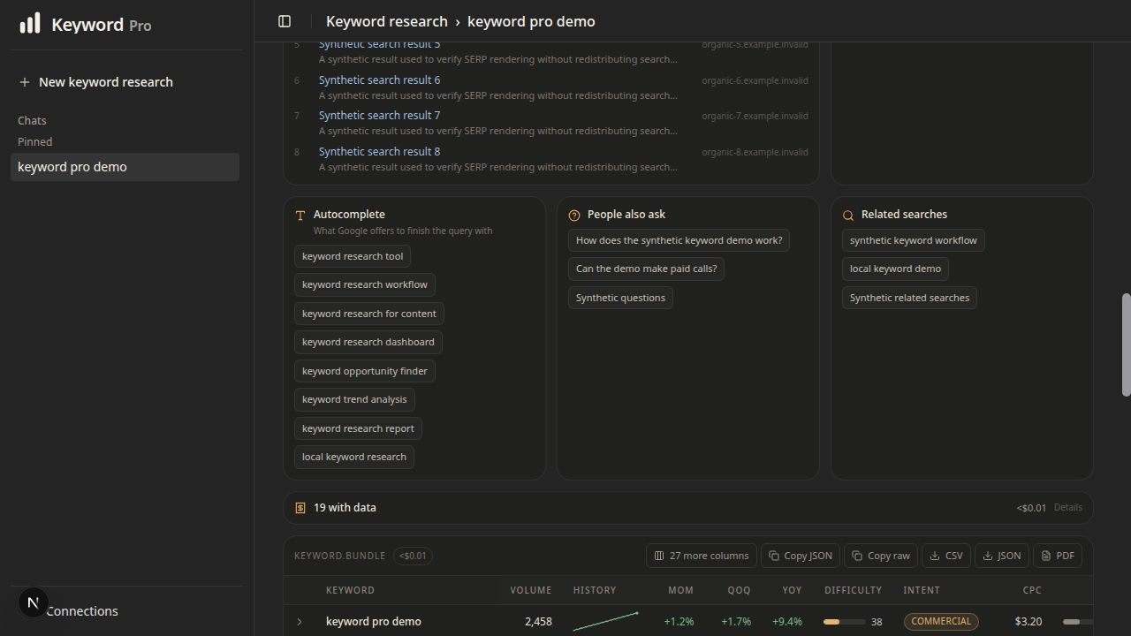Click the Synthetic related searches chip
Viewport: 1131px width, 636px height.
tap(909, 298)
